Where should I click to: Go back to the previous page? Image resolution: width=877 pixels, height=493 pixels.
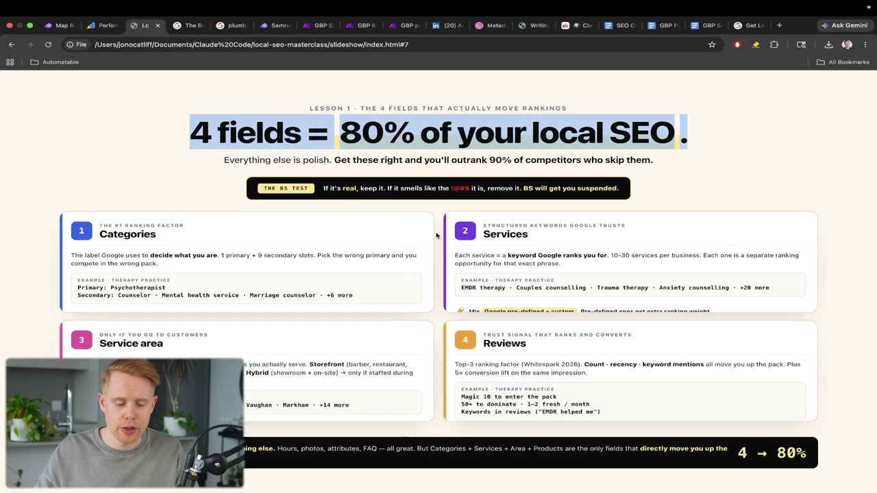point(12,45)
